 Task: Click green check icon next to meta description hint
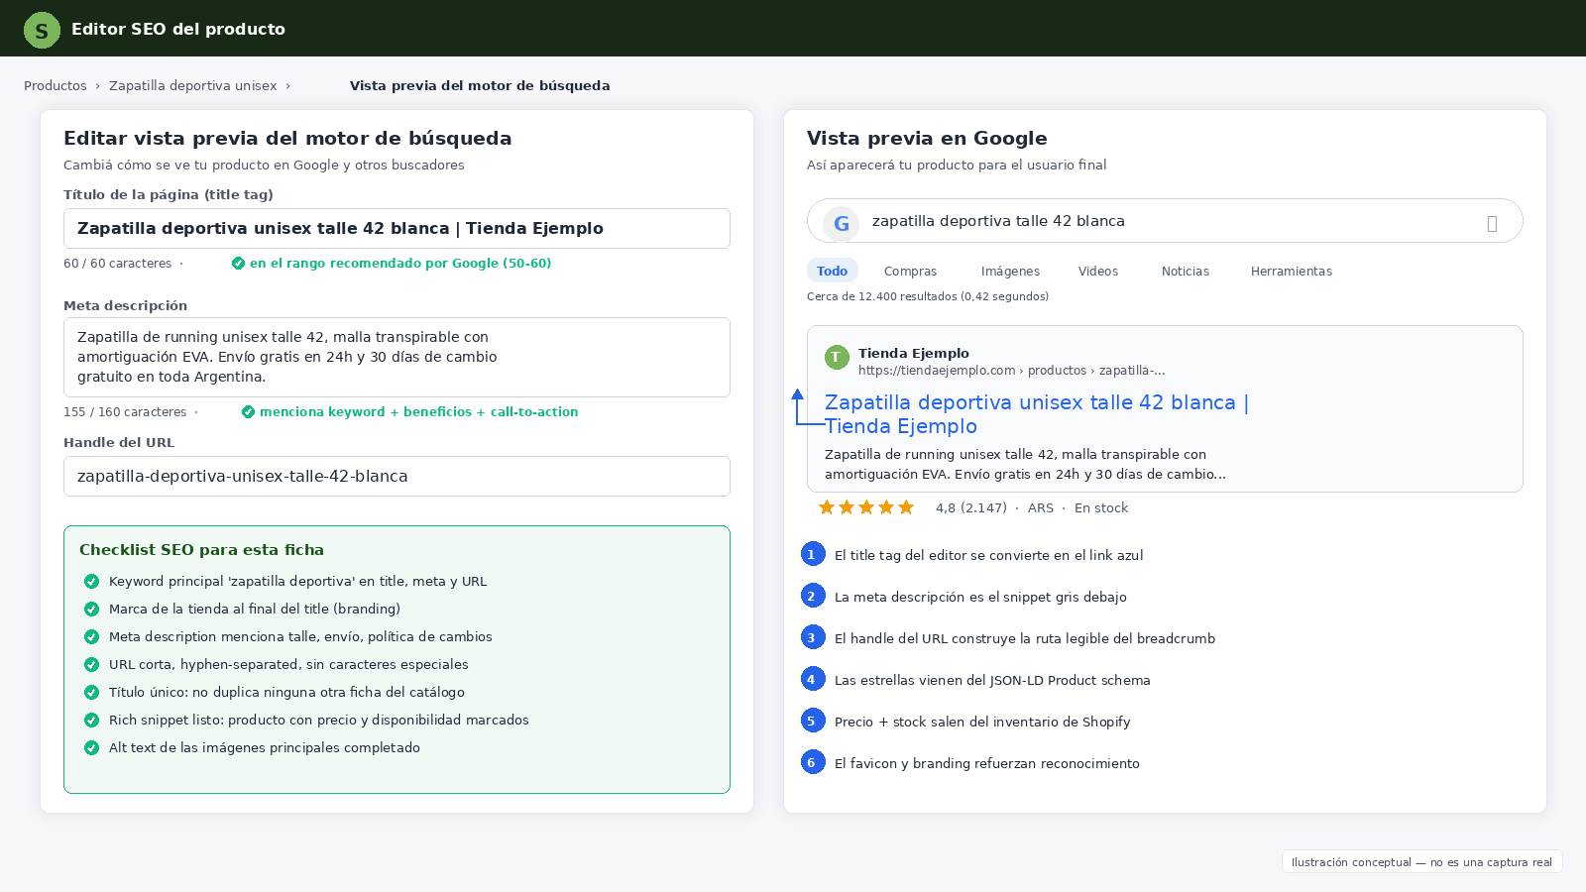248,412
